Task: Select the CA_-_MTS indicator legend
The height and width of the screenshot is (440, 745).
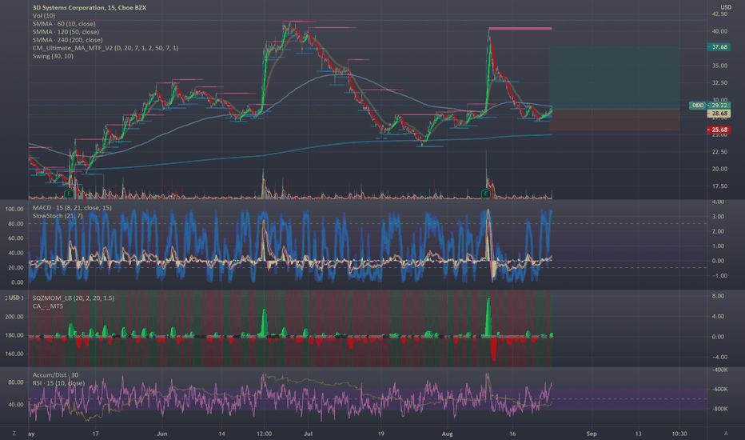Action: pyautogui.click(x=47, y=306)
